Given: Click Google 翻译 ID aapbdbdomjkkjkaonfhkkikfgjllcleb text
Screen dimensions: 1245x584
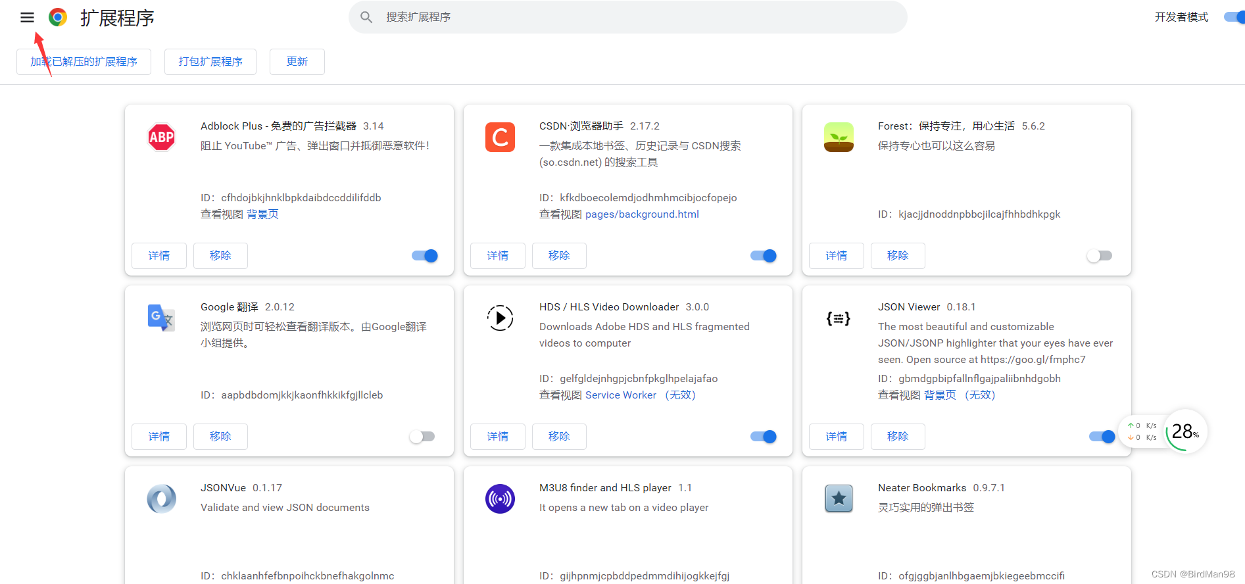Looking at the screenshot, I should click(292, 395).
